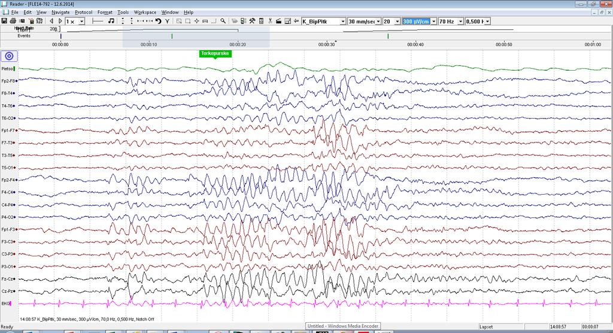Click the 14:08:57 status bar time

(x=557, y=327)
